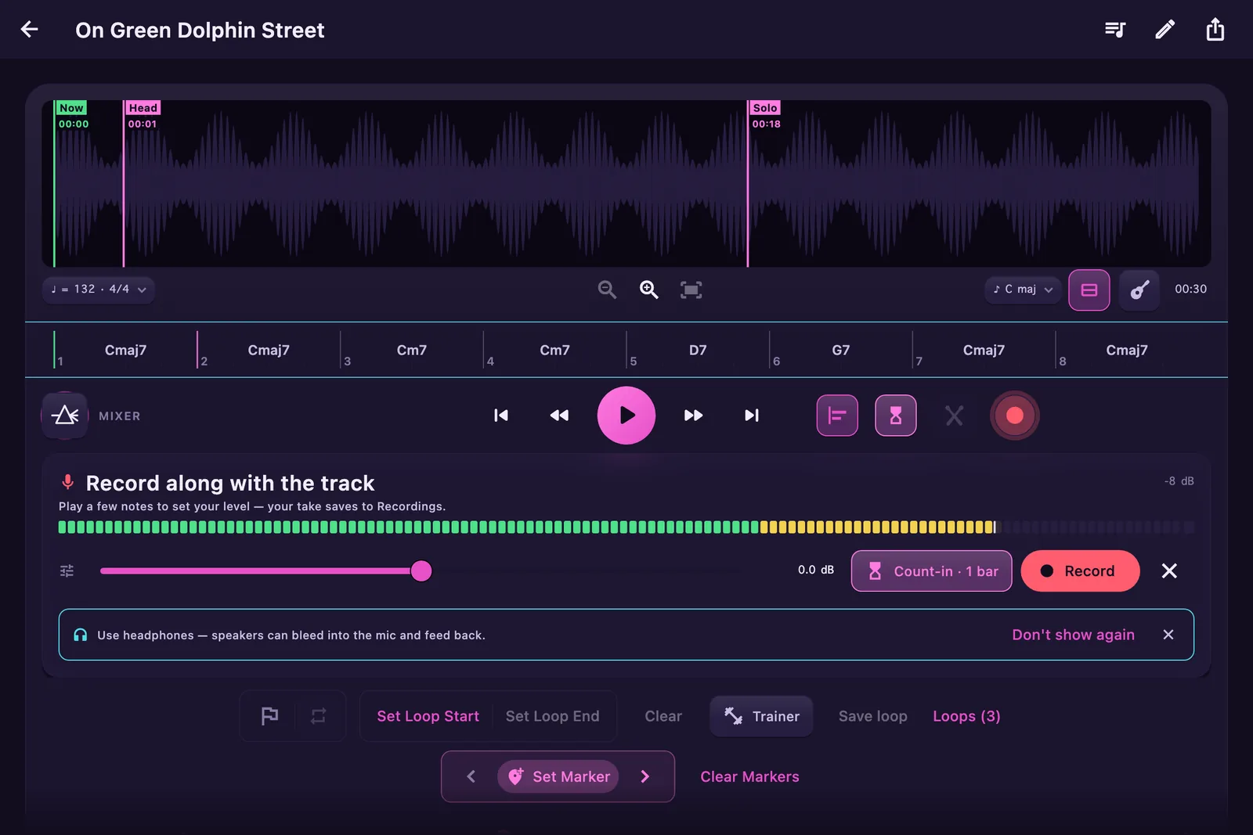Select bar 6 G7 chord
This screenshot has width=1253, height=835.
click(841, 350)
